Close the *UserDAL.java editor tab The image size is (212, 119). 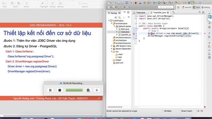coord(168,13)
